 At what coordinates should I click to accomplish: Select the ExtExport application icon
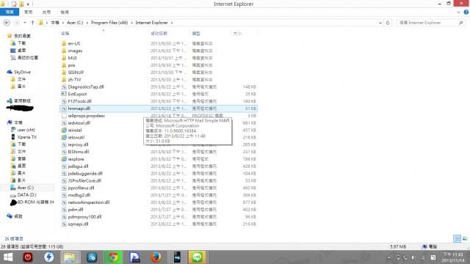click(64, 94)
